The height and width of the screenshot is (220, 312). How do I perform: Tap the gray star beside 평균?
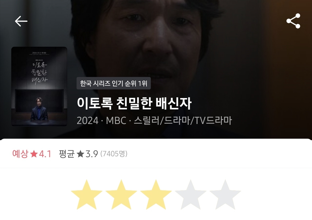[80, 154]
